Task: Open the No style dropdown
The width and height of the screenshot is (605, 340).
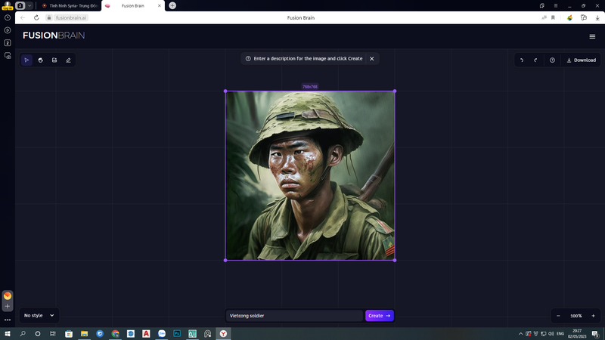Action: click(x=39, y=315)
